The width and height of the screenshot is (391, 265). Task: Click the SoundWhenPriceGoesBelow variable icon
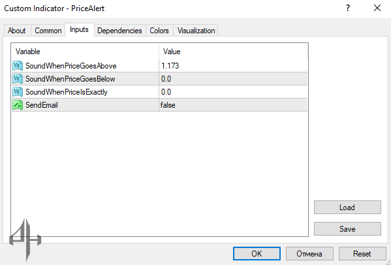pos(18,79)
